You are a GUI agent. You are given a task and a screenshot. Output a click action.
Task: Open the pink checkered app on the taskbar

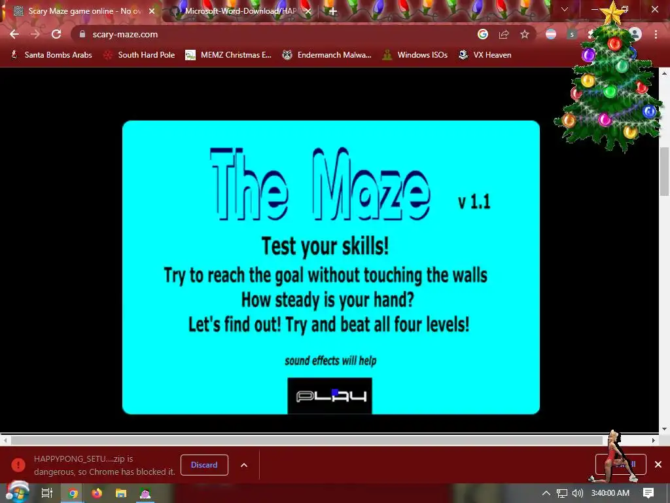(x=145, y=493)
